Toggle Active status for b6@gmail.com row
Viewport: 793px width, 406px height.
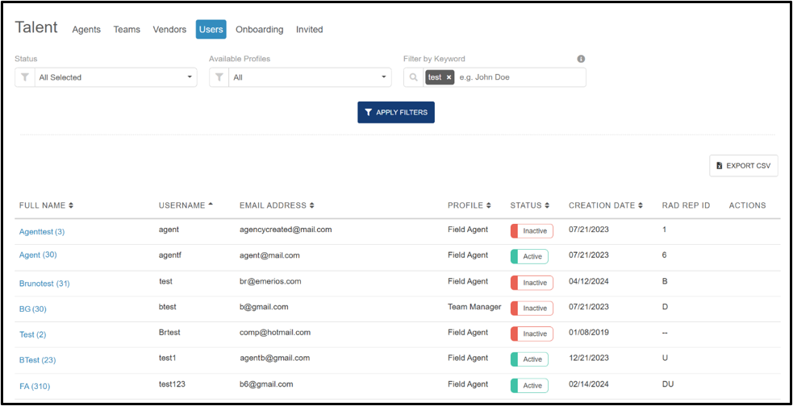point(529,385)
